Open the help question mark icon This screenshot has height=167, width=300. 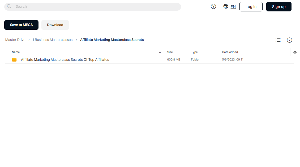tap(213, 6)
